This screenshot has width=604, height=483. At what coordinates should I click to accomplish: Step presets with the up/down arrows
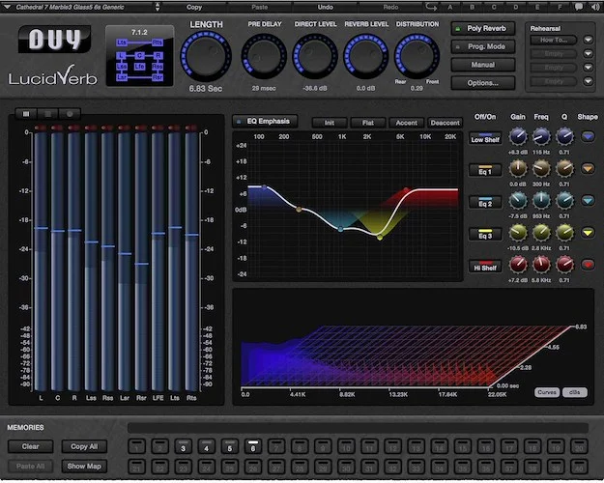coord(158,7)
